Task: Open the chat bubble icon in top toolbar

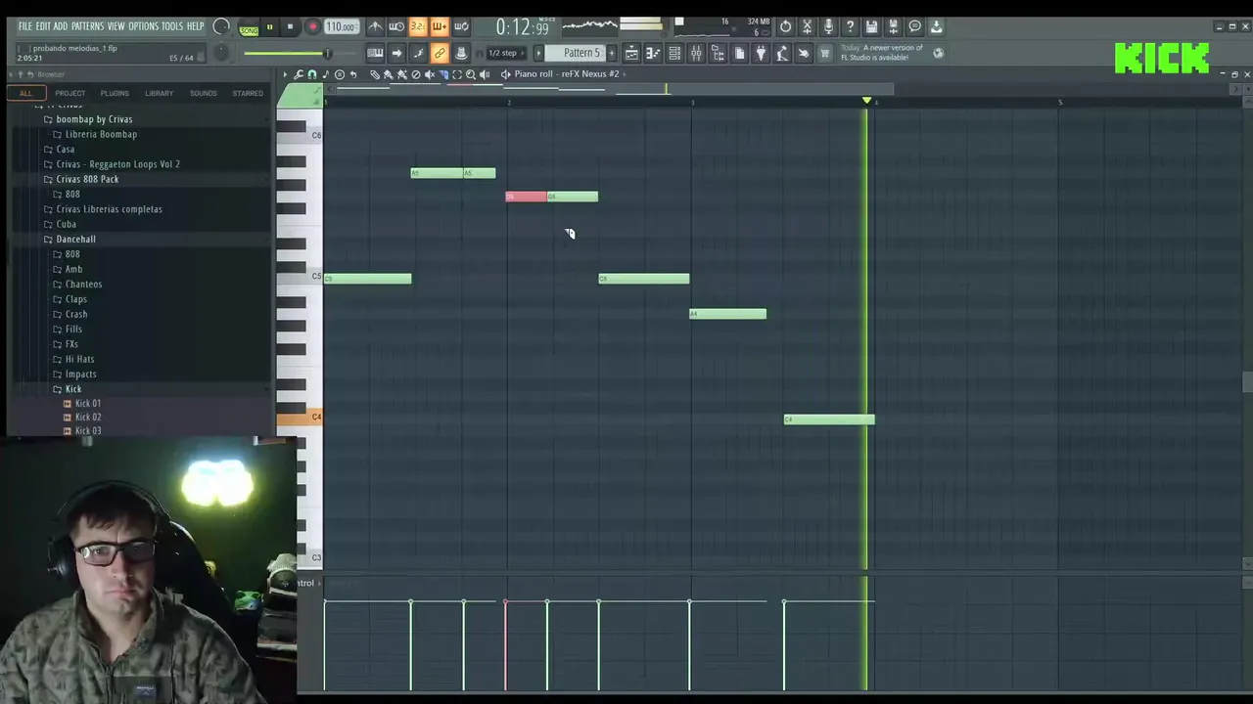Action: coord(915,26)
